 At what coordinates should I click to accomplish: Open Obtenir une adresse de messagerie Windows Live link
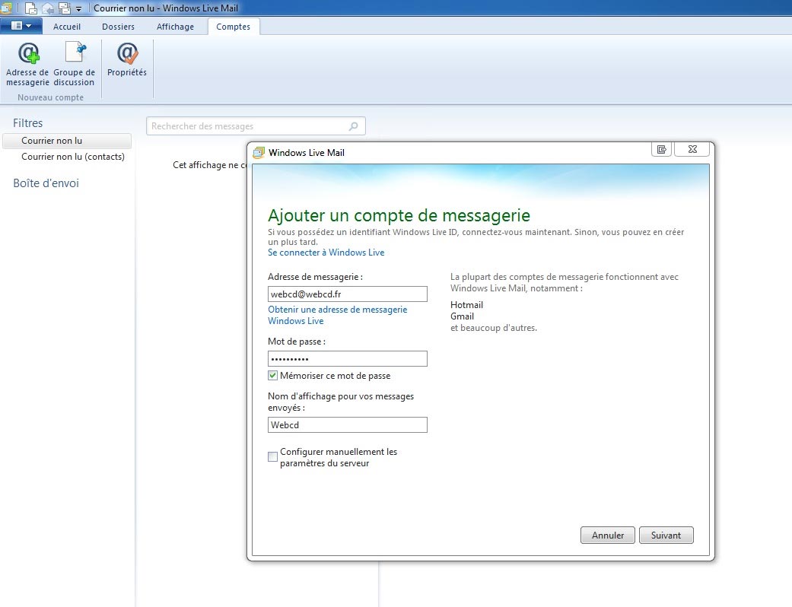pos(337,315)
